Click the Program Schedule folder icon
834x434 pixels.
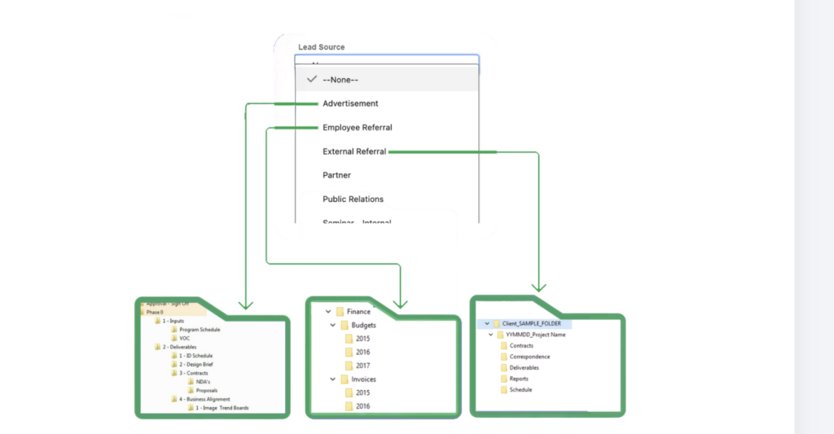[x=174, y=330]
